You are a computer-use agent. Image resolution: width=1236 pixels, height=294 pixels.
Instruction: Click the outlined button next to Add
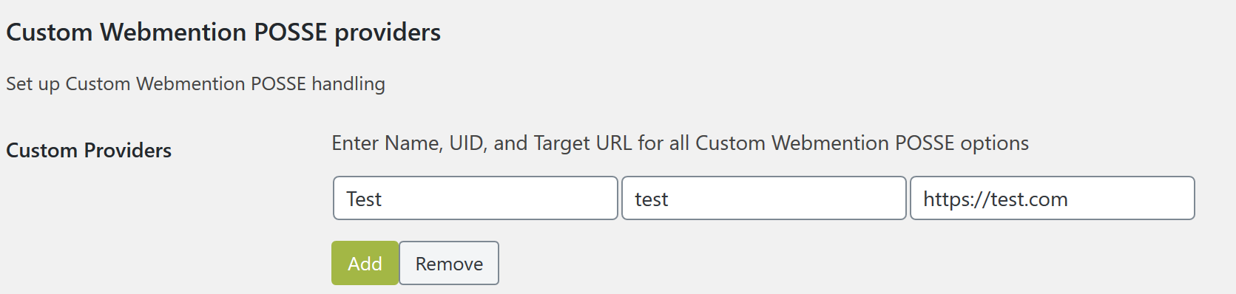coord(449,263)
